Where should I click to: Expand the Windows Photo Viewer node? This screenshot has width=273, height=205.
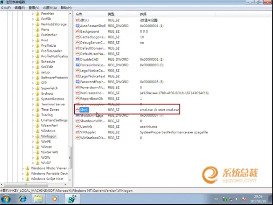23,168
